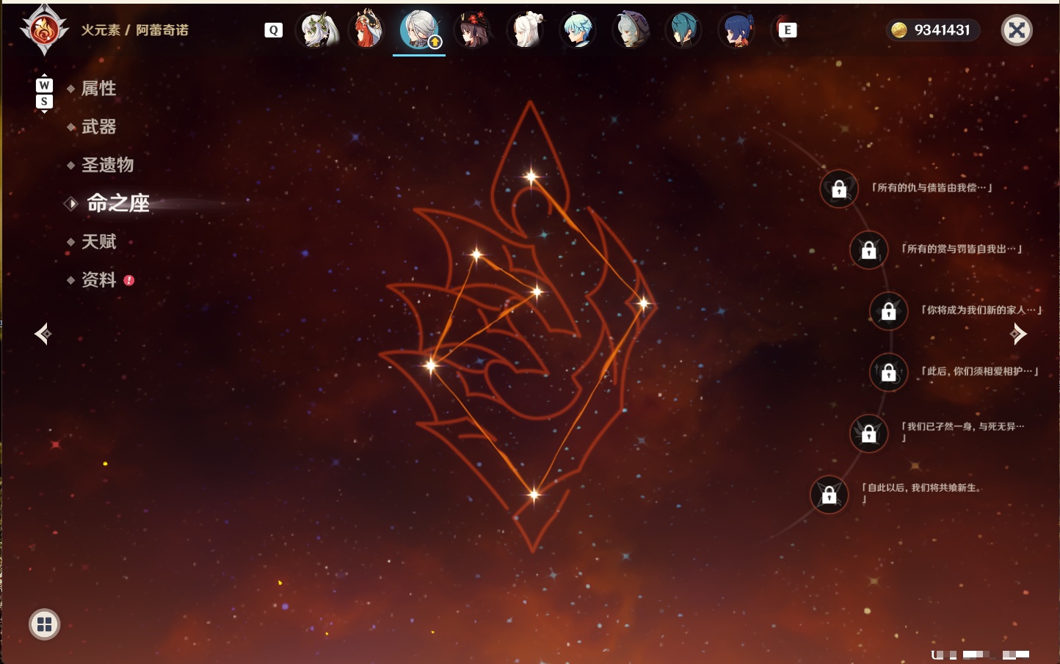1060x664 pixels.
Task: Open the lock node beside 「自此以后, 我们将共飨新生。」
Action: coord(829,495)
